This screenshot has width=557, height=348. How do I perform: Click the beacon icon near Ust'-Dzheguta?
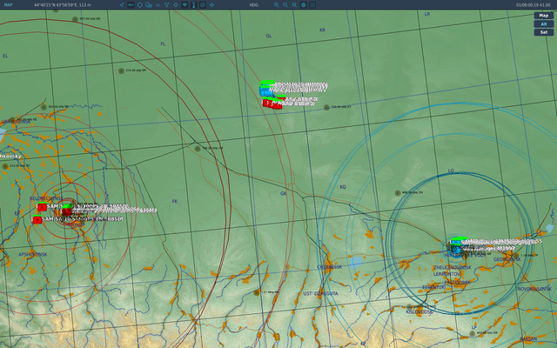pos(257,292)
